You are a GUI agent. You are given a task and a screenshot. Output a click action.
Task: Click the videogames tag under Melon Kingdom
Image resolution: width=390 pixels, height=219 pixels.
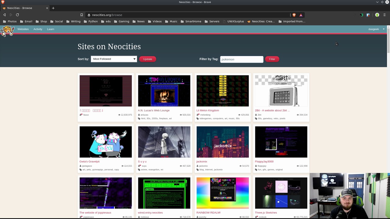pyautogui.click(x=205, y=119)
